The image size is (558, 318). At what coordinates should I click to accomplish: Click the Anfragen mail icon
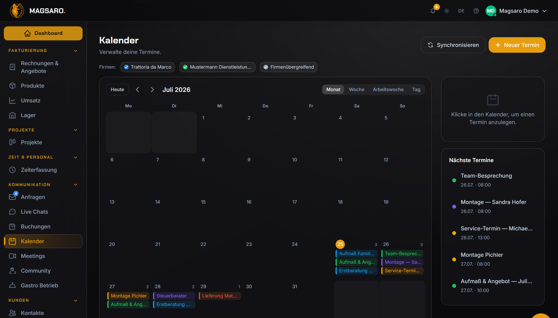coord(12,197)
